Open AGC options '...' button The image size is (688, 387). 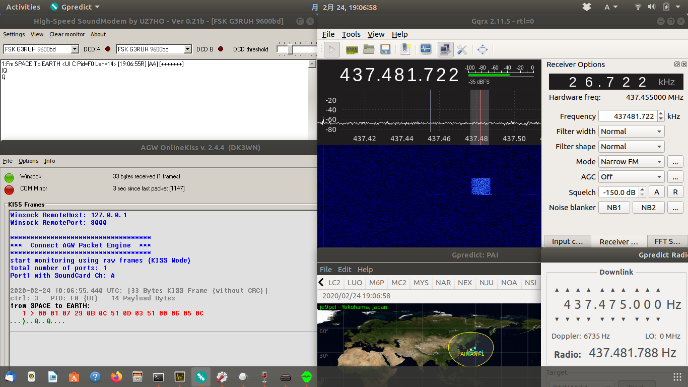coord(675,177)
